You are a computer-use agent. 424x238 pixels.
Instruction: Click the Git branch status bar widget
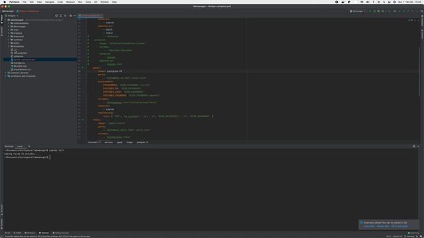tap(409, 237)
